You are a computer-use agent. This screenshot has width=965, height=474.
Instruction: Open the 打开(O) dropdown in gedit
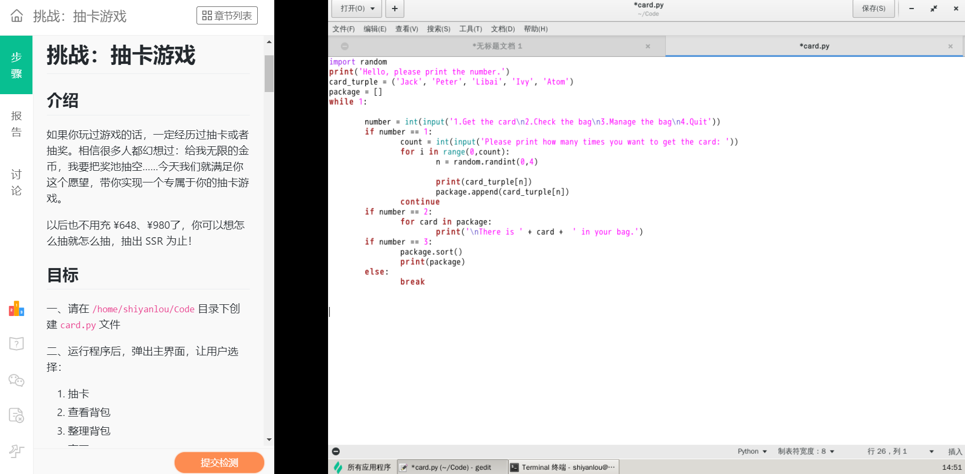(357, 9)
